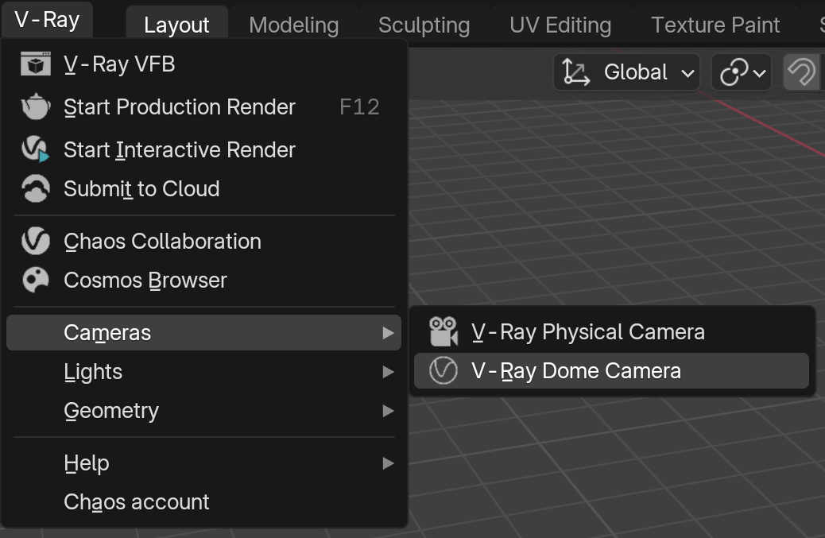
Task: Expand the Help submenu arrow
Action: [389, 463]
